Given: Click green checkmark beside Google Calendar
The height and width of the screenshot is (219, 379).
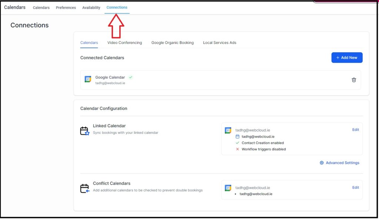Looking at the screenshot, I should (x=131, y=77).
